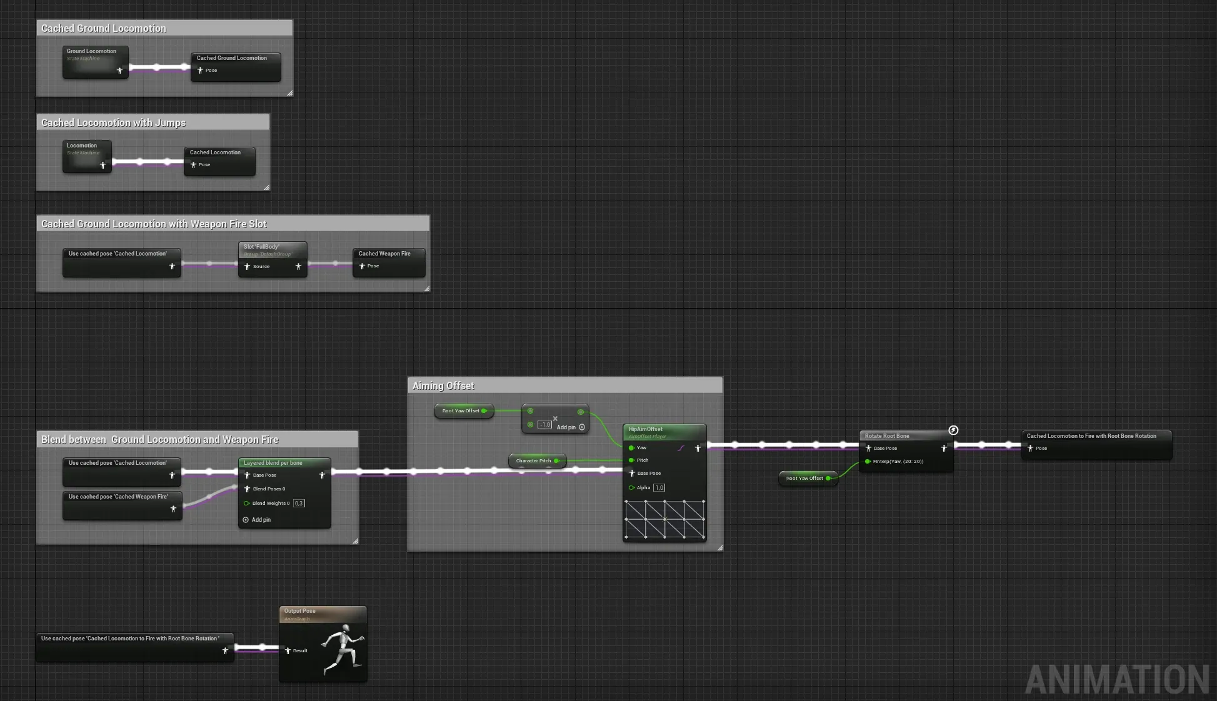Viewport: 1217px width, 701px height.
Task: Click pin of Root Yaw Offset near Rotate Root Bone
Action: click(828, 478)
